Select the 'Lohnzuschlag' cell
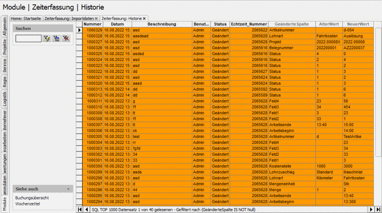The image size is (382, 213). [292, 172]
